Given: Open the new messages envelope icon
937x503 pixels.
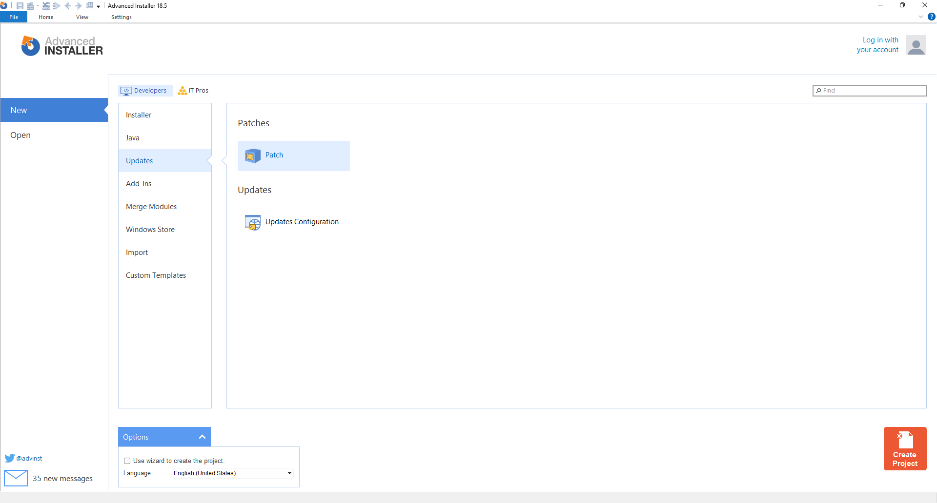Looking at the screenshot, I should 16,478.
